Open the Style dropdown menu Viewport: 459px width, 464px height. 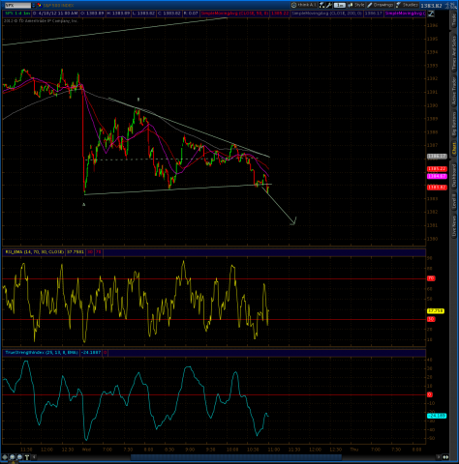click(356, 5)
